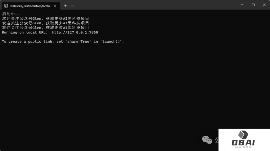Click the WeChat logo watermark
This screenshot has height=151, width=270.
point(207,140)
